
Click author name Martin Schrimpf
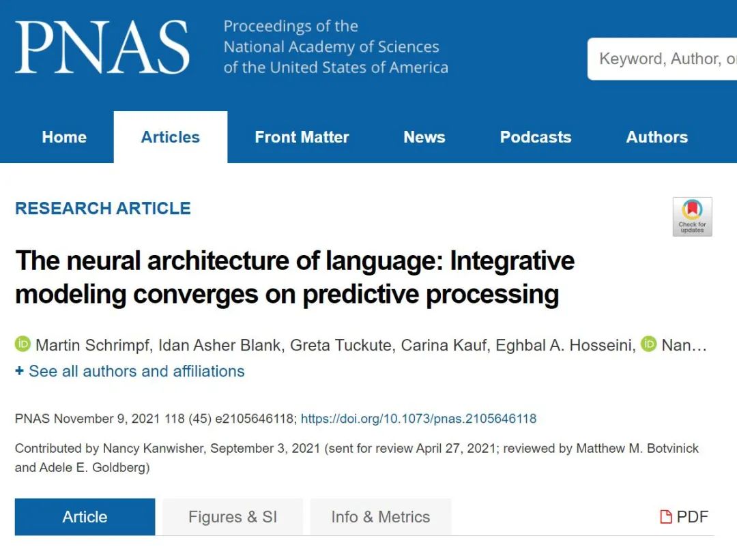tap(93, 345)
